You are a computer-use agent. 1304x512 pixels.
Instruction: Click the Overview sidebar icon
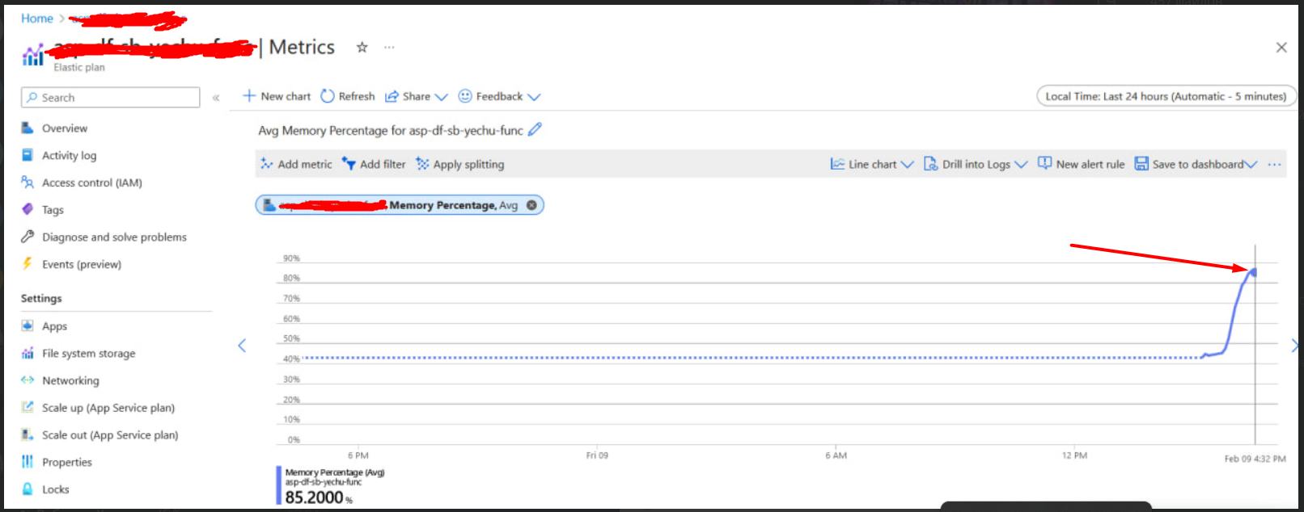pyautogui.click(x=28, y=128)
